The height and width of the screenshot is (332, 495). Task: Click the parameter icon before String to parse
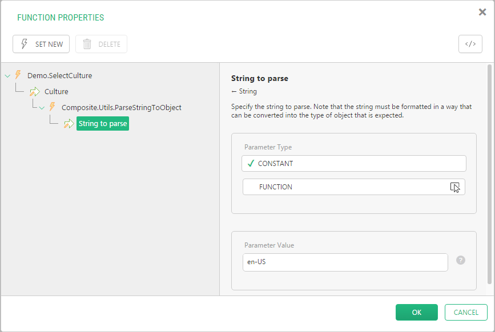point(69,124)
